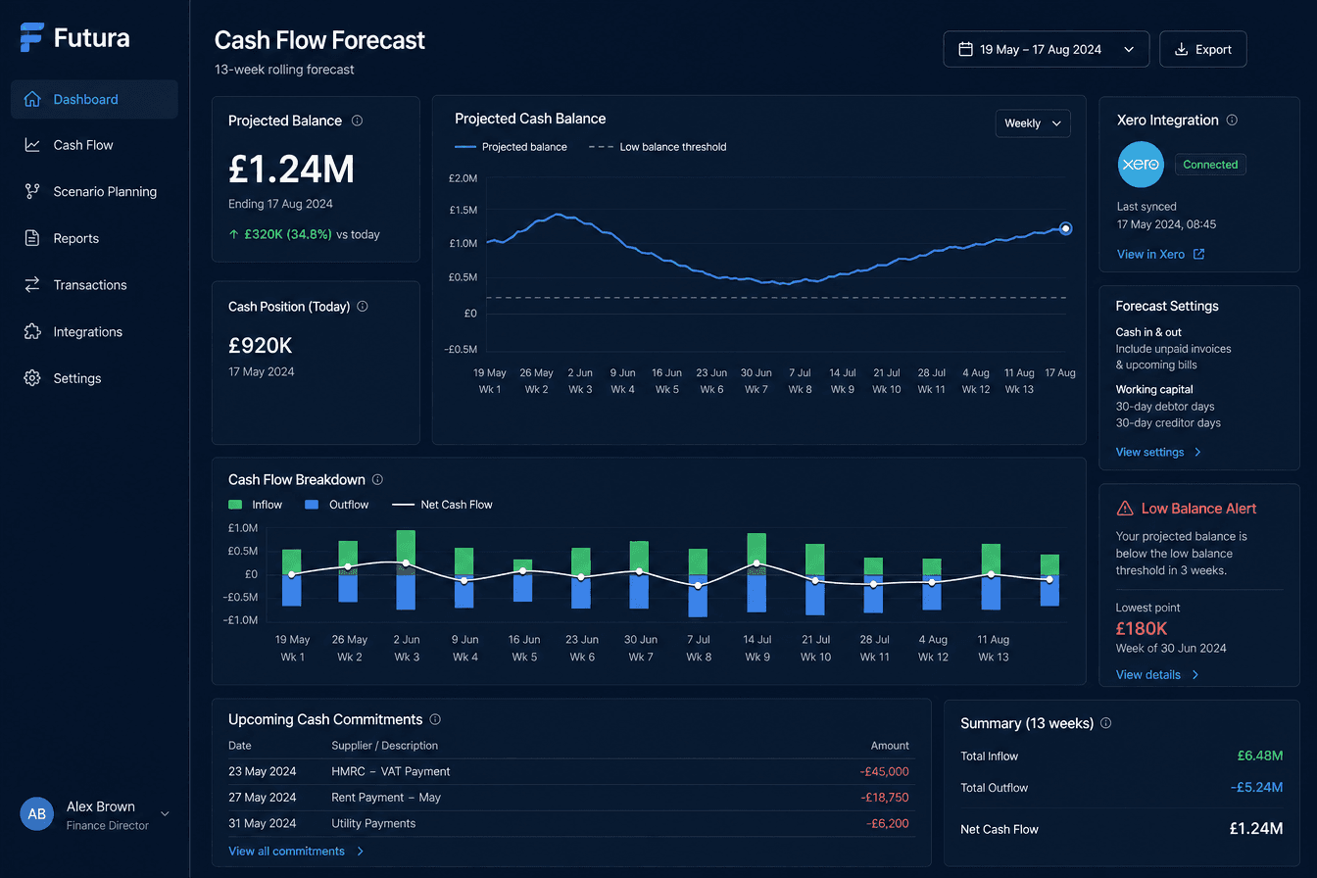
Task: Toggle Low balance threshold legend item
Action: 658,147
